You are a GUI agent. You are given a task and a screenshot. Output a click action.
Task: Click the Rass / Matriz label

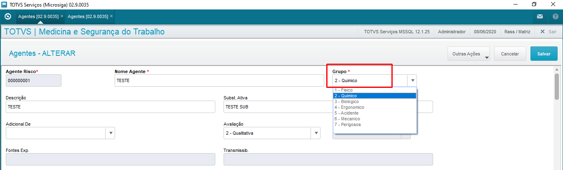[x=517, y=32]
